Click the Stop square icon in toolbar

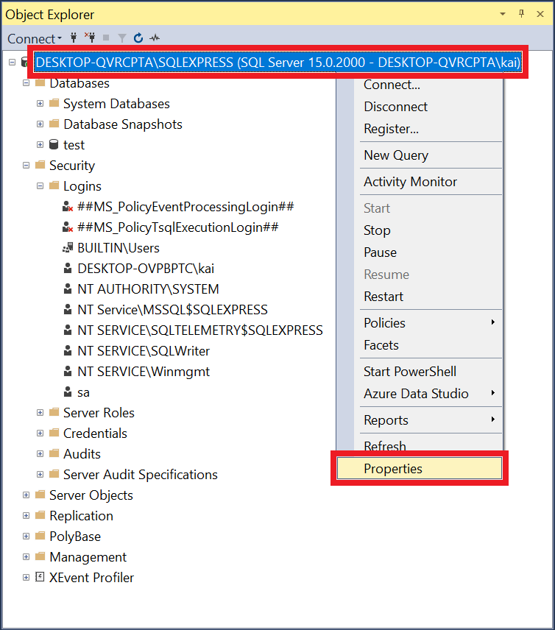[x=106, y=38]
